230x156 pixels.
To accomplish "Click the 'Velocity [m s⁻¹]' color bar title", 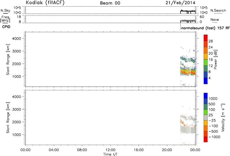I will (223, 118).
